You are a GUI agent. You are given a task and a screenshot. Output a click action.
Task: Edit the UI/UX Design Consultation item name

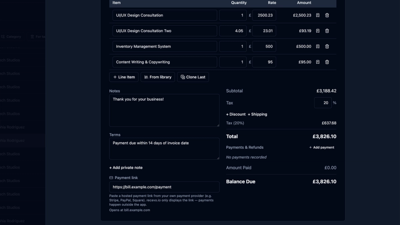(165, 15)
